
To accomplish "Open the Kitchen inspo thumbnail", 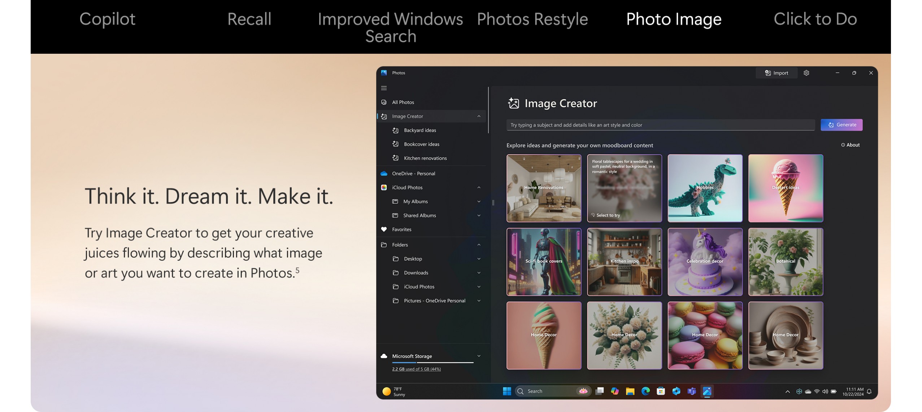I will pos(625,262).
